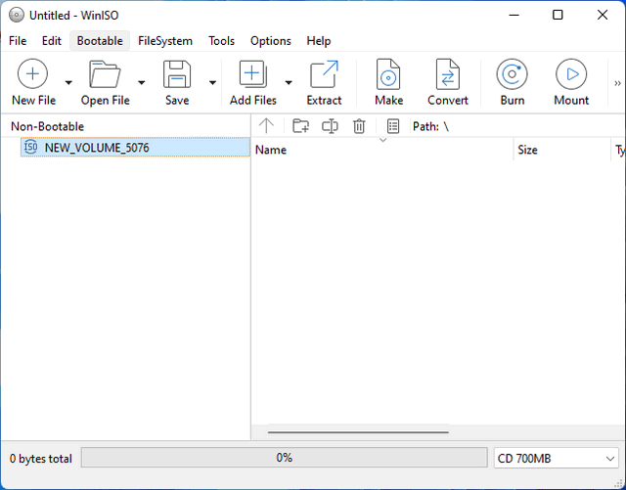
Task: Expand the New File dropdown arrow
Action: click(x=68, y=83)
